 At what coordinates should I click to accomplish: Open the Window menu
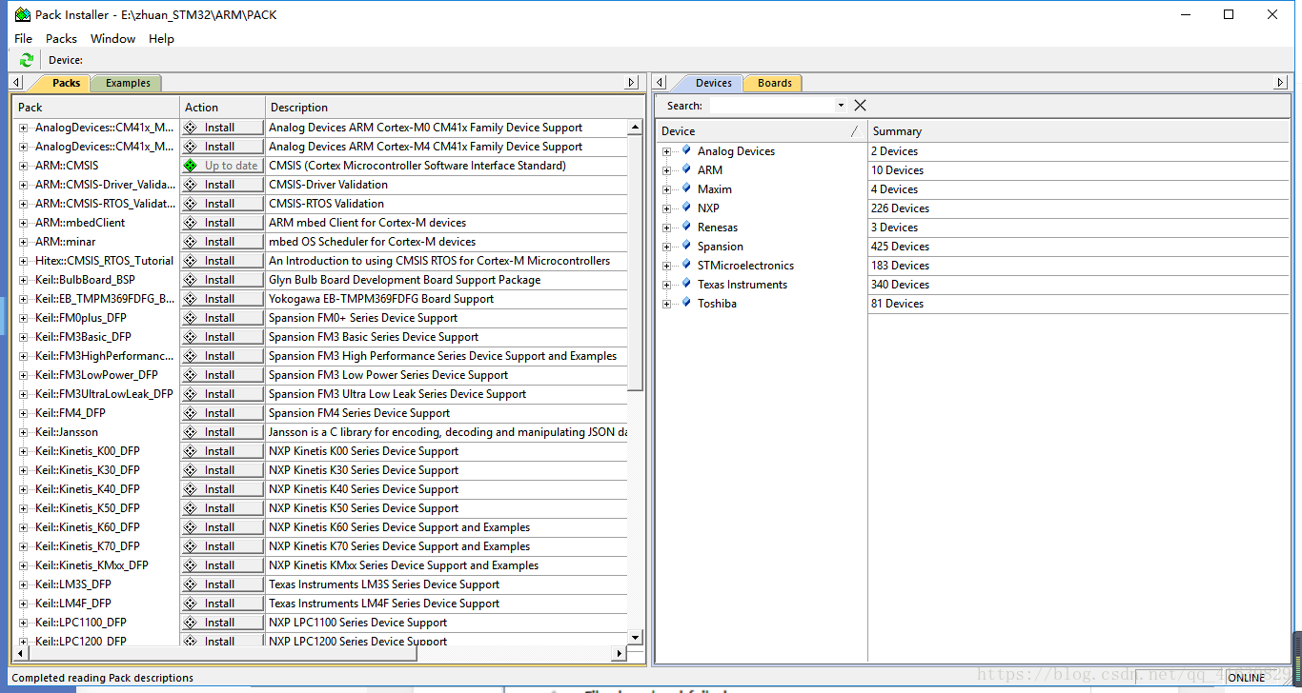pos(112,38)
